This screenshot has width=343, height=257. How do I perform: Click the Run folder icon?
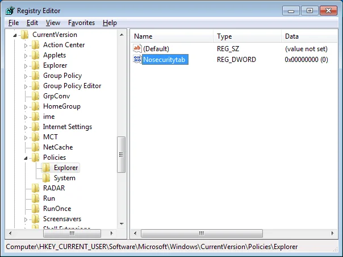pyautogui.click(x=35, y=198)
